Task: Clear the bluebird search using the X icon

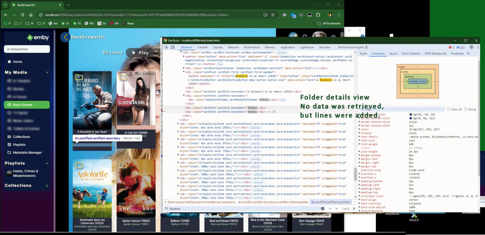Action: pyautogui.click(x=323, y=208)
